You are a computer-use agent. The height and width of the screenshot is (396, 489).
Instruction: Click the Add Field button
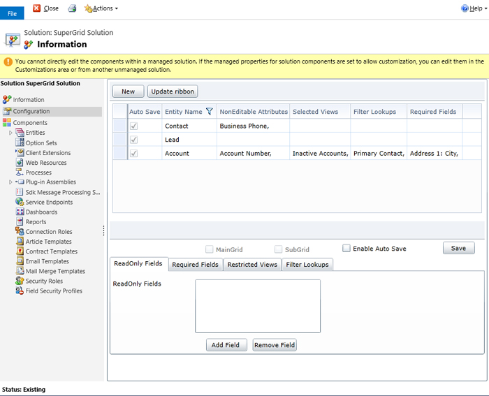(x=227, y=345)
